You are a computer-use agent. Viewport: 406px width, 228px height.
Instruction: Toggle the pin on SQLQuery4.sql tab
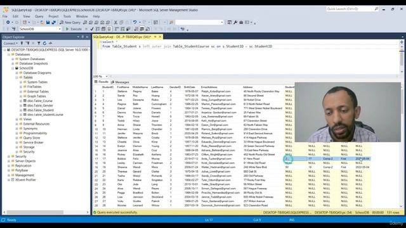[x=155, y=37]
